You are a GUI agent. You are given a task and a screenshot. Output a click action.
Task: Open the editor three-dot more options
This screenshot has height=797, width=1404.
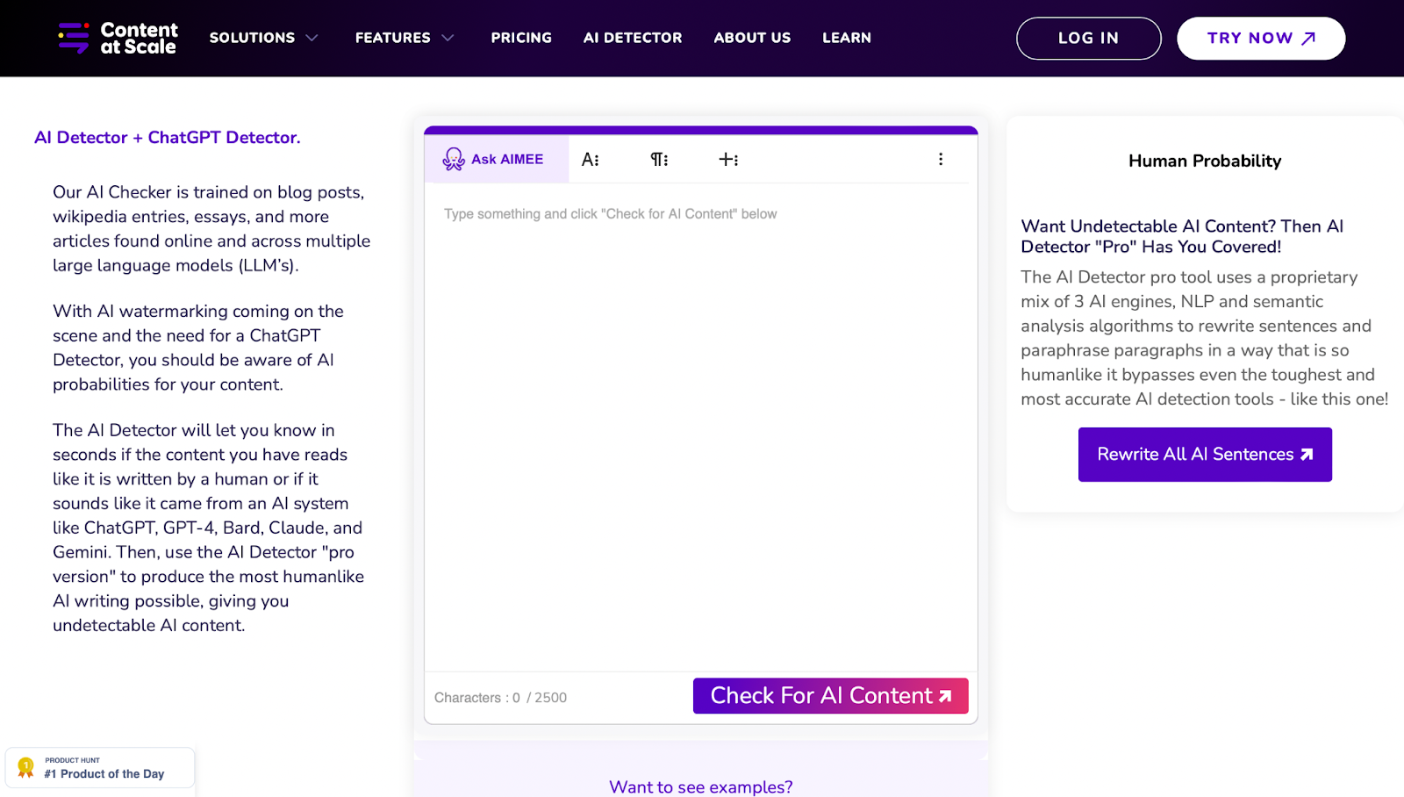click(x=941, y=159)
